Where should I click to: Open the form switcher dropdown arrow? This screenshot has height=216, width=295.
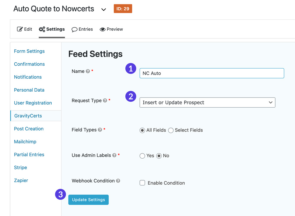104,9
